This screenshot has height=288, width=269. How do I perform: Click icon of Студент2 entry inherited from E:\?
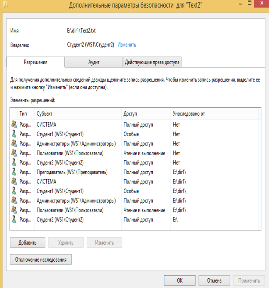(x=14, y=220)
